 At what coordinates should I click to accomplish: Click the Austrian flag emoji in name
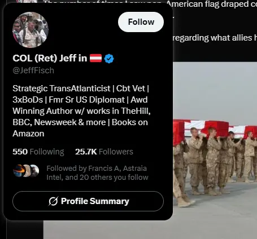click(x=95, y=58)
